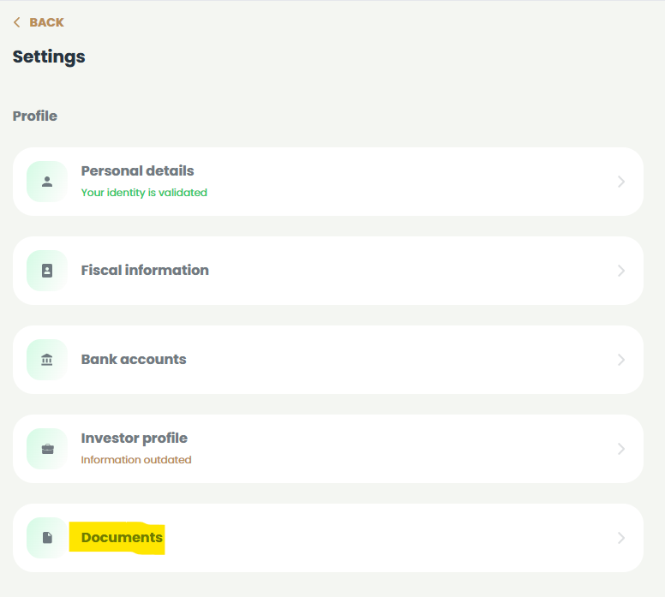Expand Personal details via its right chevron
Viewport: 665px width, 597px height.
(x=621, y=182)
